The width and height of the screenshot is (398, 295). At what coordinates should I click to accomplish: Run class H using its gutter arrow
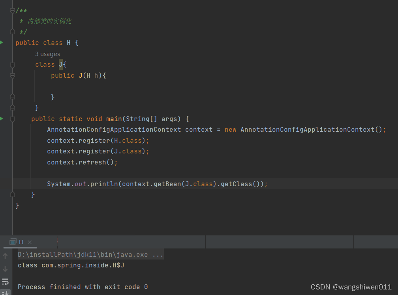tap(1, 43)
